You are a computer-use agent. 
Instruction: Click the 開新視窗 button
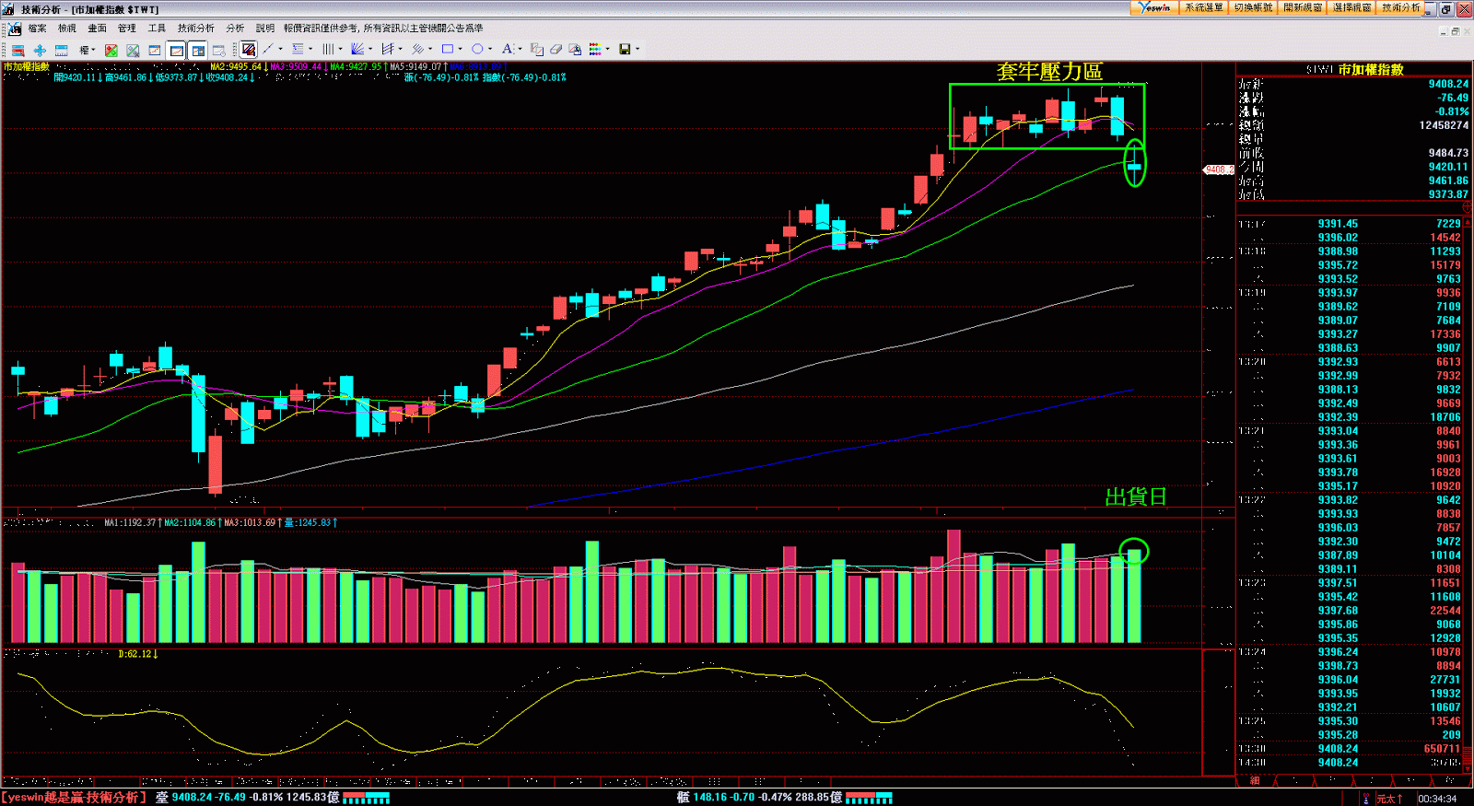(1303, 7)
